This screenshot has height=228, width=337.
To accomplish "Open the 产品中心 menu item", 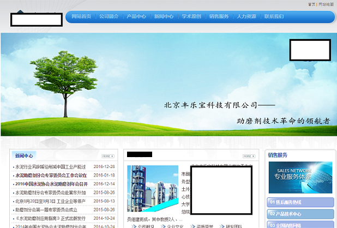I will tap(136, 16).
